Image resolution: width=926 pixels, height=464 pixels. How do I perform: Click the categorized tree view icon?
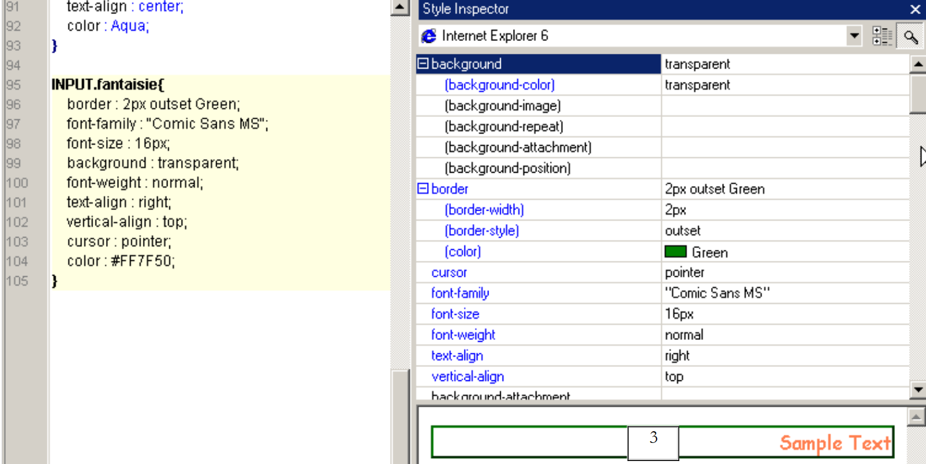click(x=881, y=36)
